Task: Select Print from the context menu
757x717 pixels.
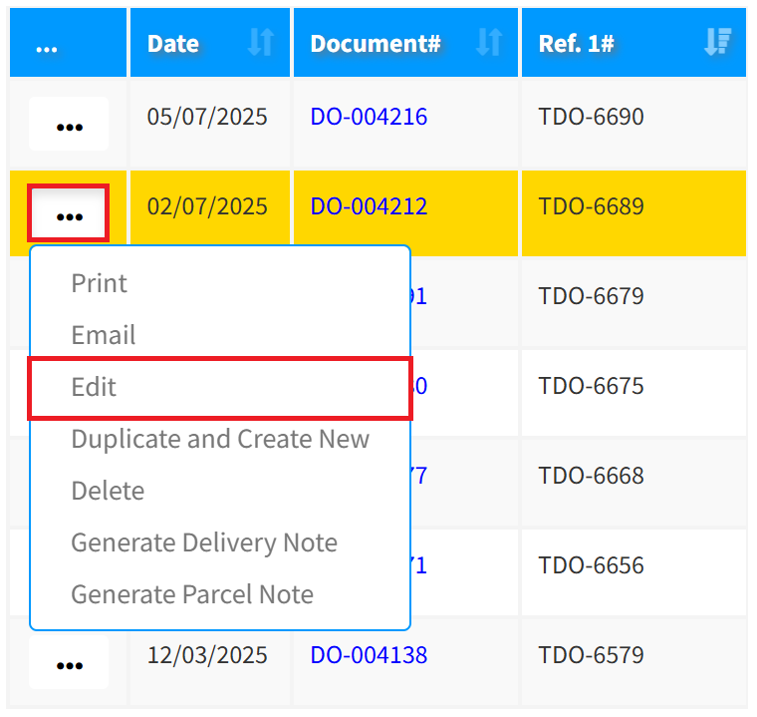Action: [99, 283]
